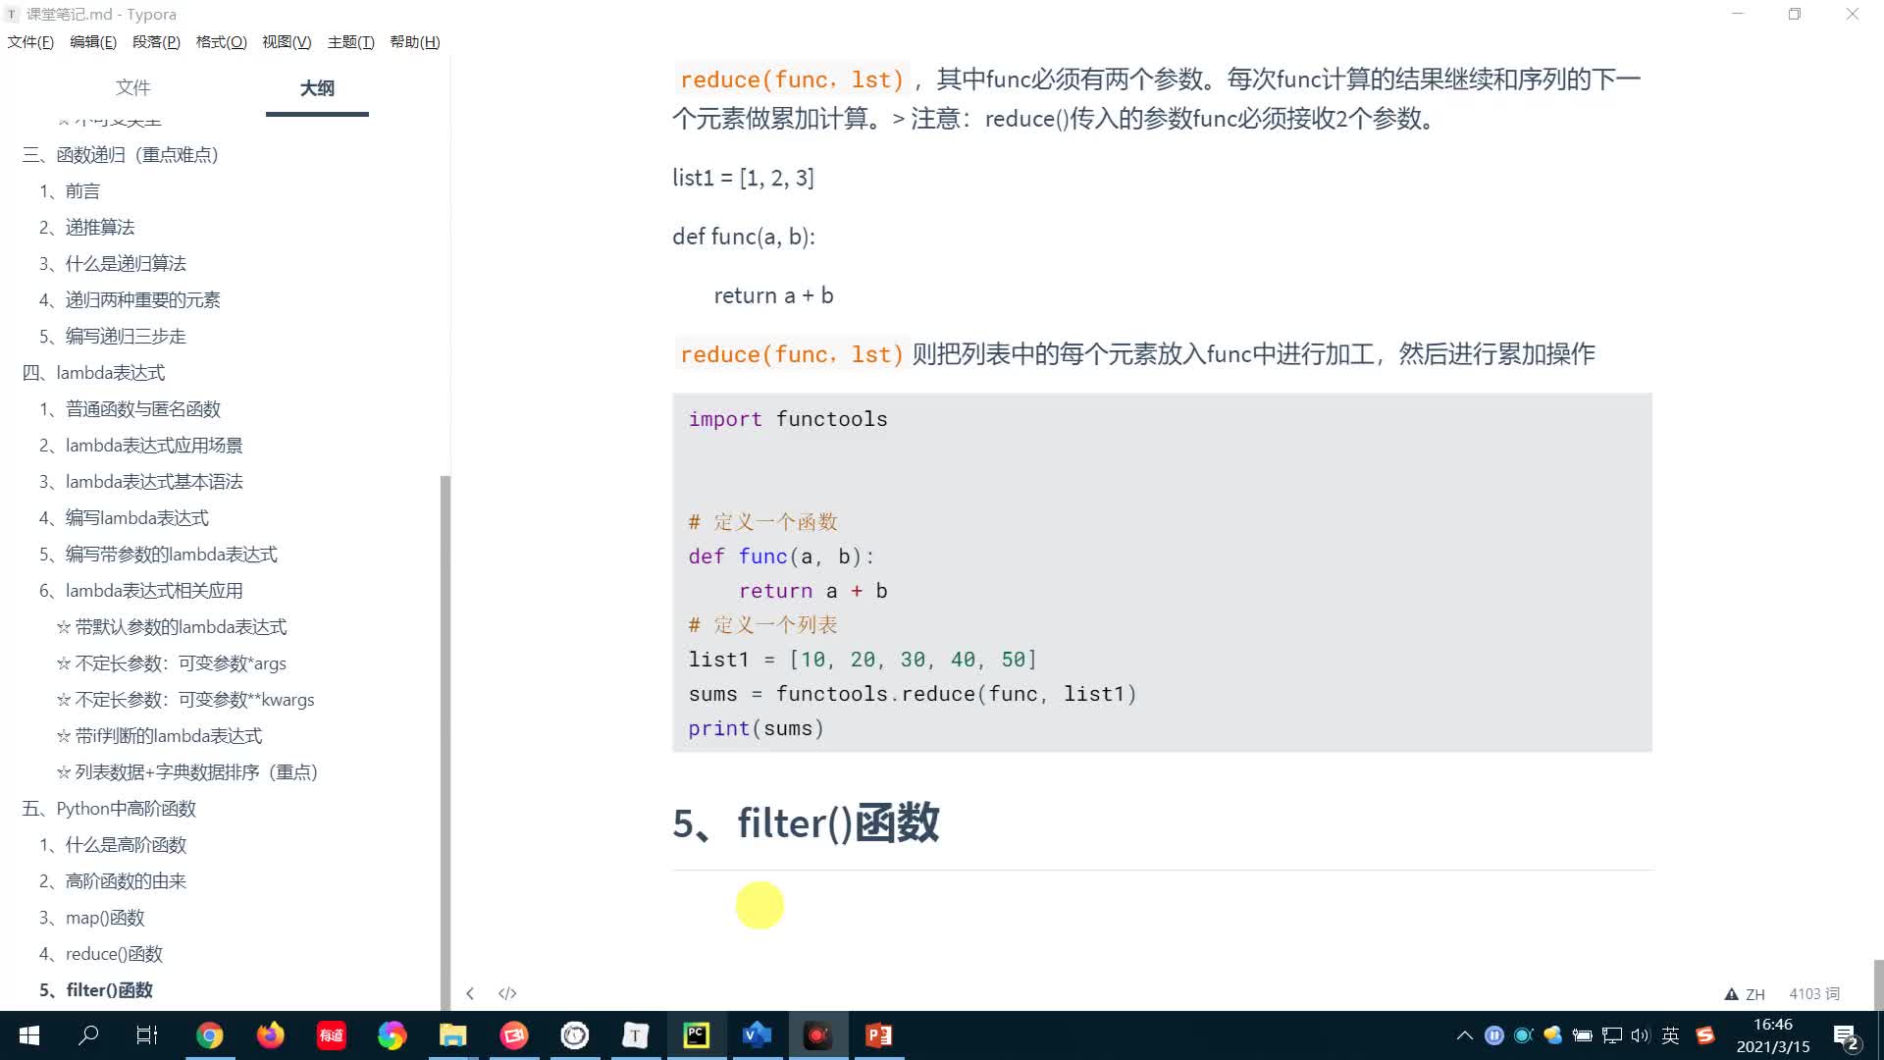This screenshot has width=1884, height=1060.
Task: Open the clock-face app on taskbar
Action: pos(574,1035)
